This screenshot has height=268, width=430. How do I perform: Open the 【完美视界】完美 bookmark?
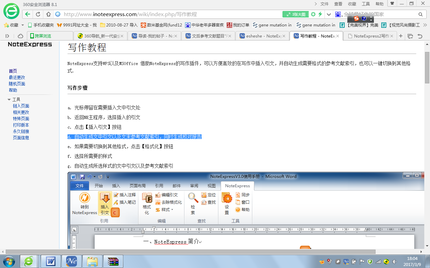[359, 25]
